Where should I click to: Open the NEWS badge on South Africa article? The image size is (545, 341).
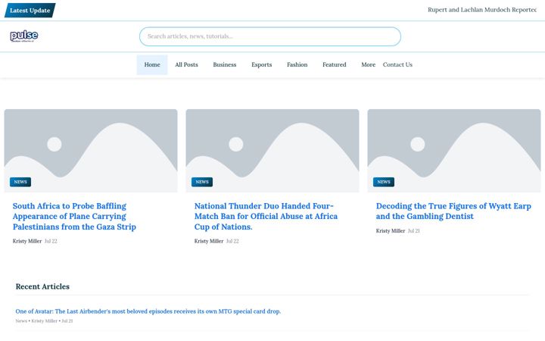pos(20,182)
